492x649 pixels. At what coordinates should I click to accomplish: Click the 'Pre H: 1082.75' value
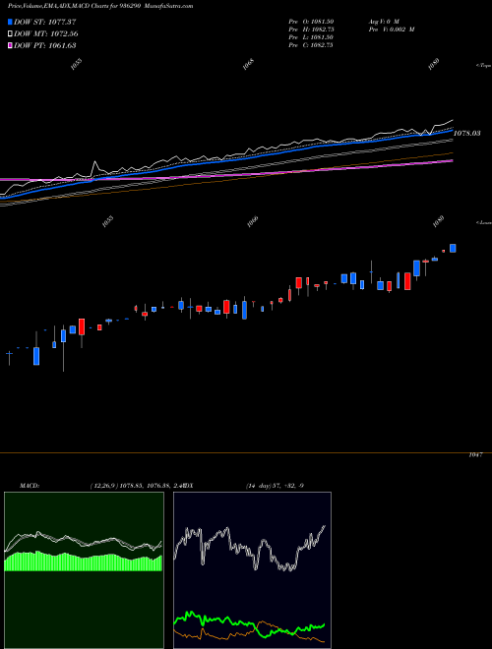[311, 29]
